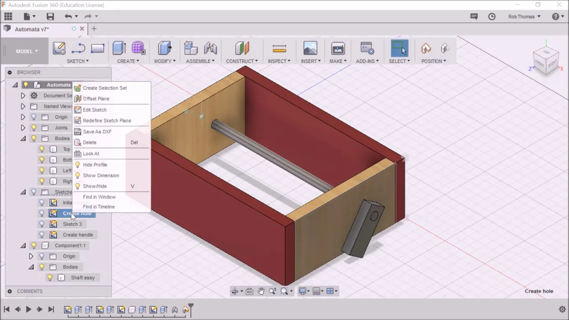
Task: Open the CREATE dropdown menu
Action: coord(128,61)
